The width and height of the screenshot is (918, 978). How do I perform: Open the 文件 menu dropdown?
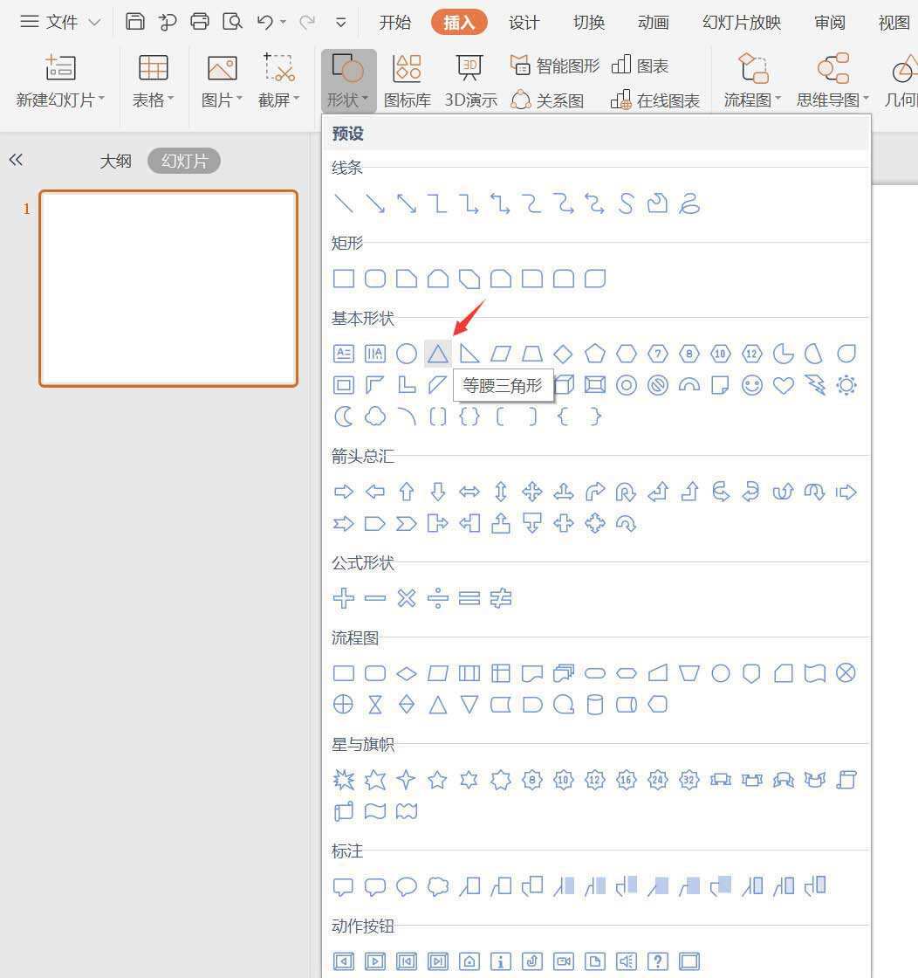tap(60, 22)
